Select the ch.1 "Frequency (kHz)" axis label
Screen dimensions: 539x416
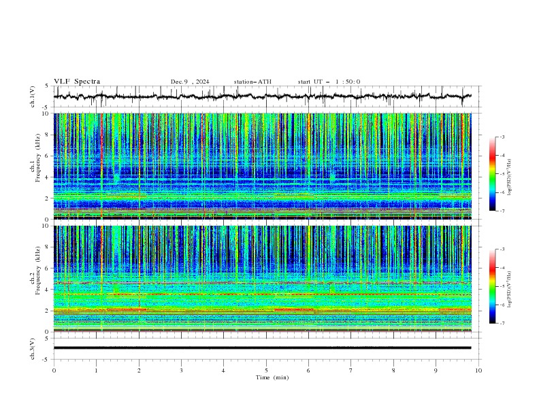point(38,158)
